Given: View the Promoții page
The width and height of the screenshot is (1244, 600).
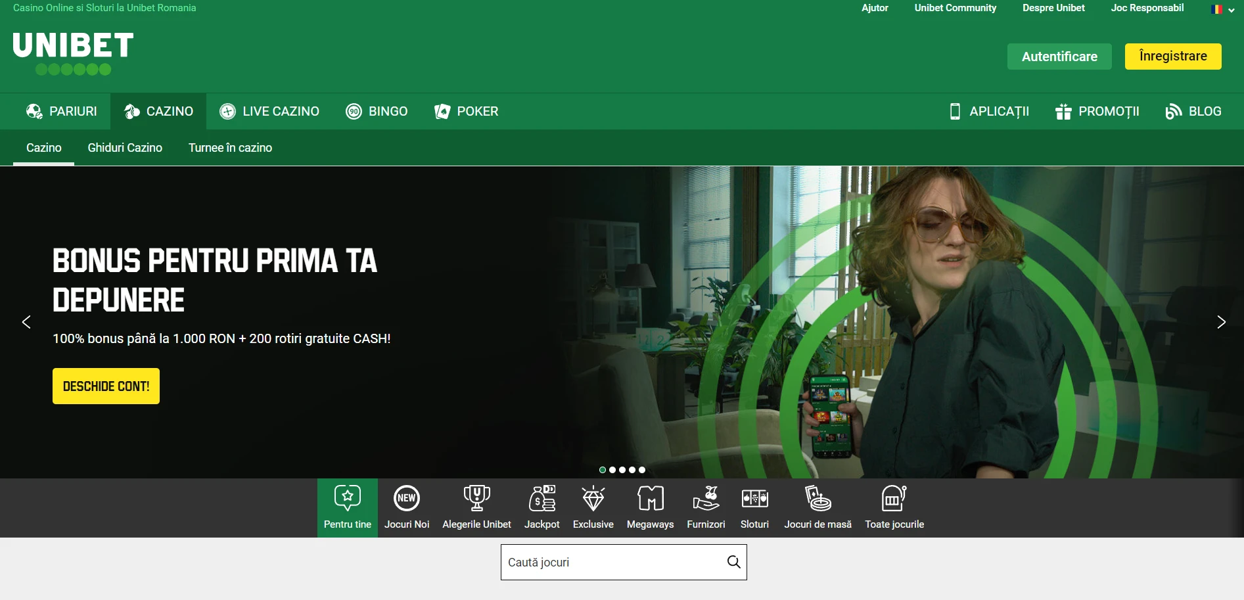Looking at the screenshot, I should (x=1097, y=111).
